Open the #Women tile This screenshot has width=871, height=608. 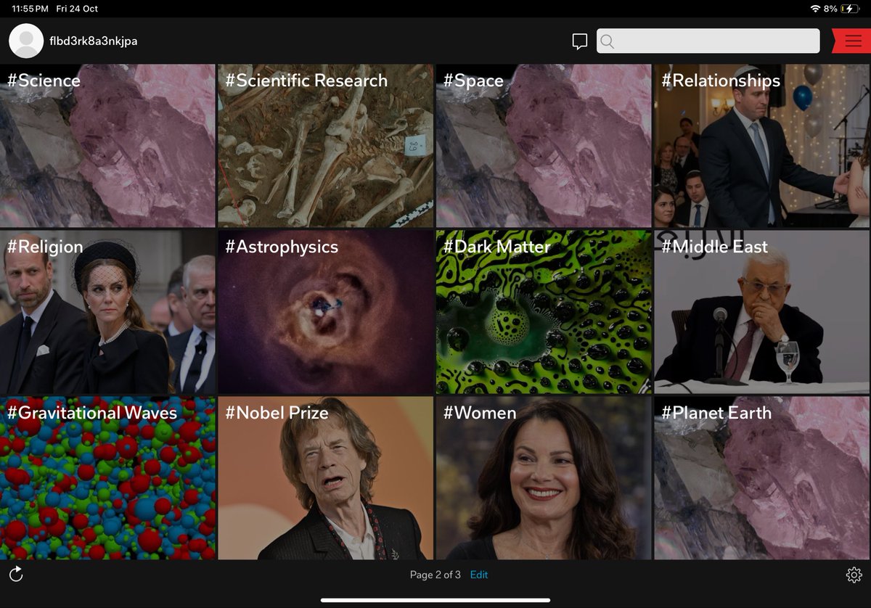point(544,478)
